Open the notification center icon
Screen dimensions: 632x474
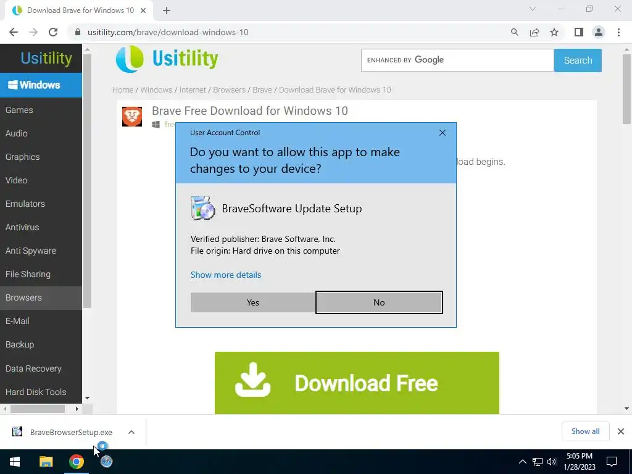612,462
